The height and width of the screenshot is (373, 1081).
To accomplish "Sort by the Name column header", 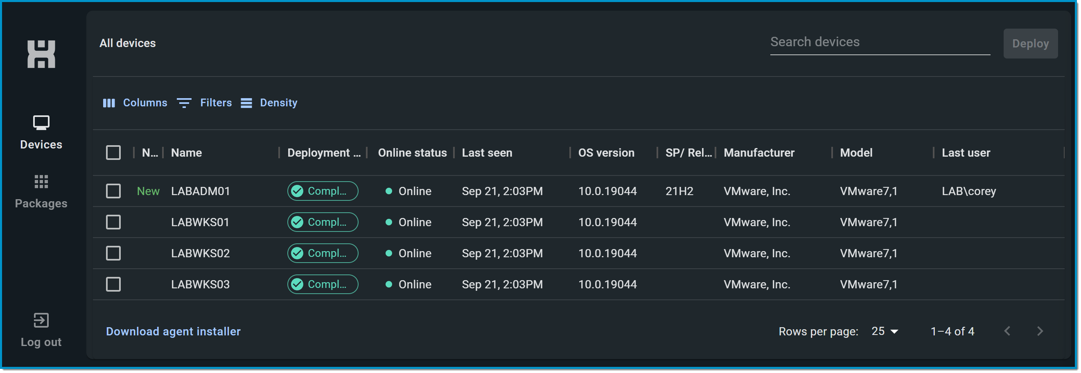I will (187, 153).
